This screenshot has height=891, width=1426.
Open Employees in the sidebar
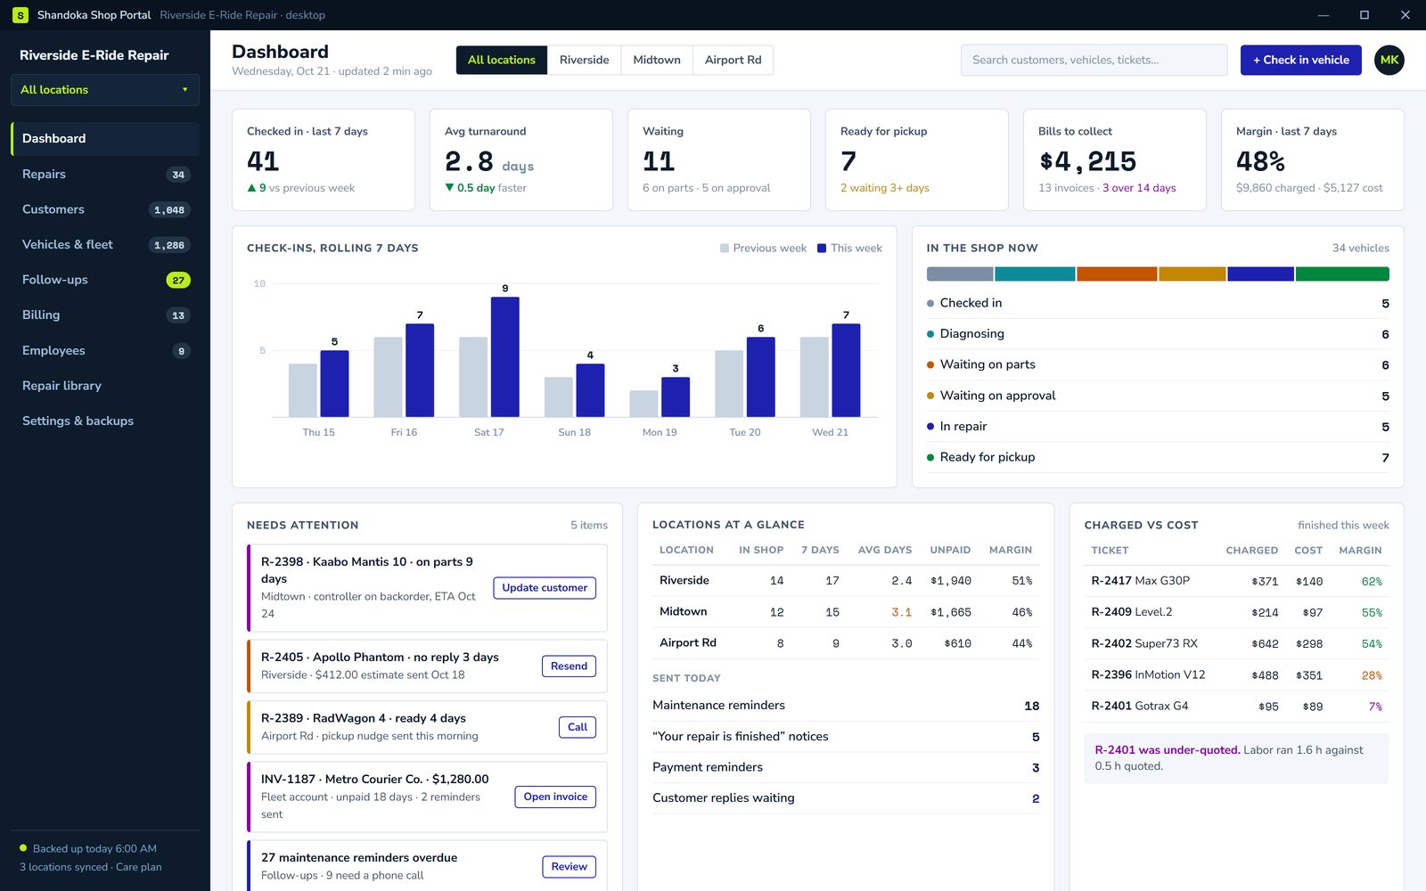105,350
